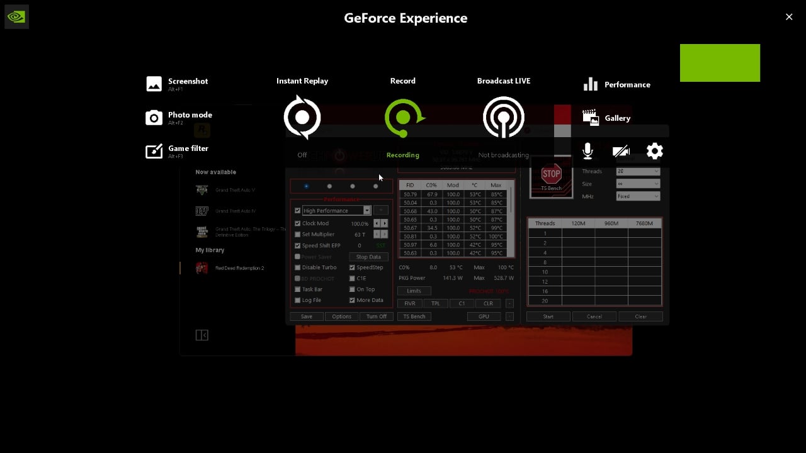The image size is (806, 453).
Task: Open ThrottleStop Options
Action: point(341,316)
